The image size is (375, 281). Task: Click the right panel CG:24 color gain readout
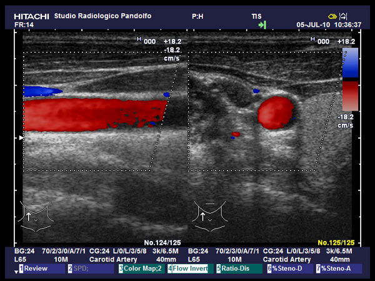273,251
